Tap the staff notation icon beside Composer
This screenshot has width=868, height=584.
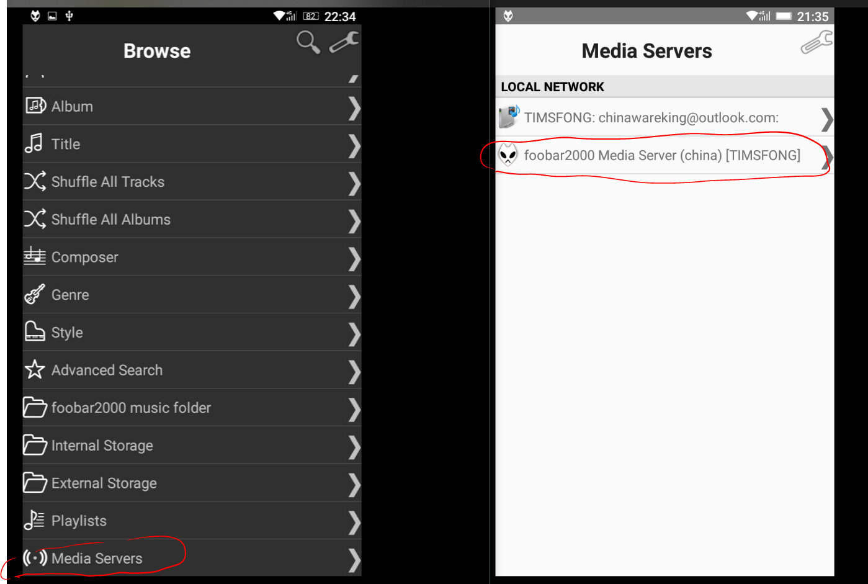(x=35, y=256)
